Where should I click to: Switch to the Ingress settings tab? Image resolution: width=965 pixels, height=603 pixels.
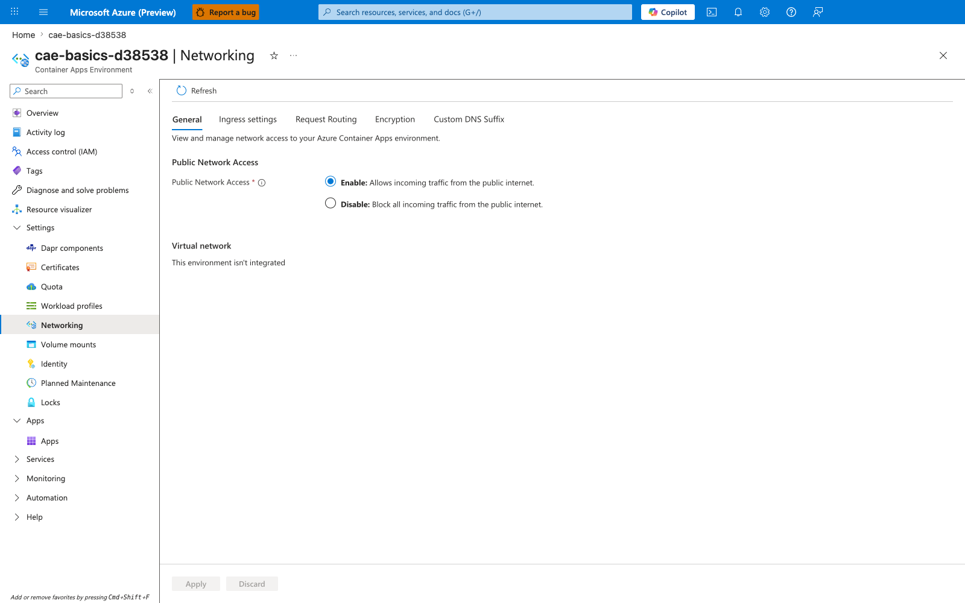(248, 119)
